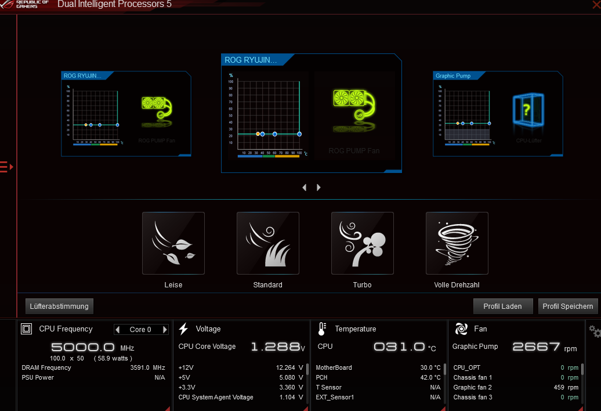Click the Core 0 selector label

point(140,329)
